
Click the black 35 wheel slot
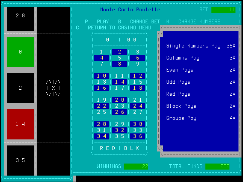[20, 161]
